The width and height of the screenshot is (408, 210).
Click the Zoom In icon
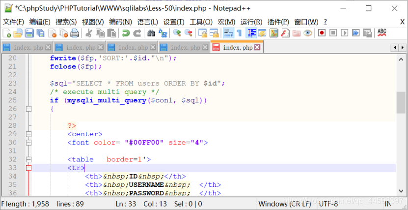pos(177,33)
